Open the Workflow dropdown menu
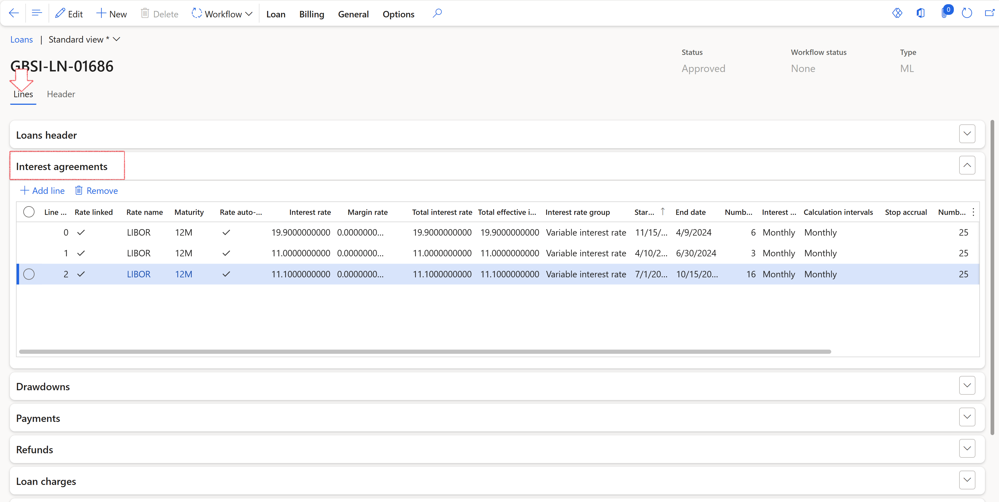Viewport: 999px width, 502px height. coord(222,14)
